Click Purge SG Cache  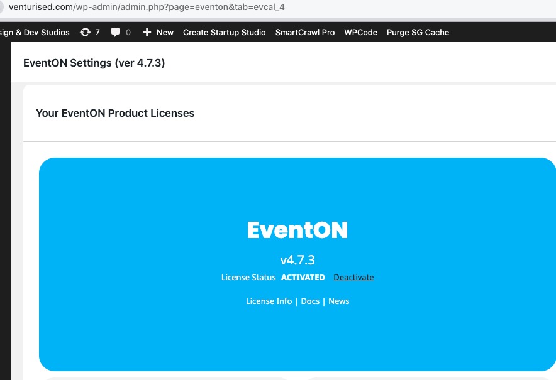point(418,32)
